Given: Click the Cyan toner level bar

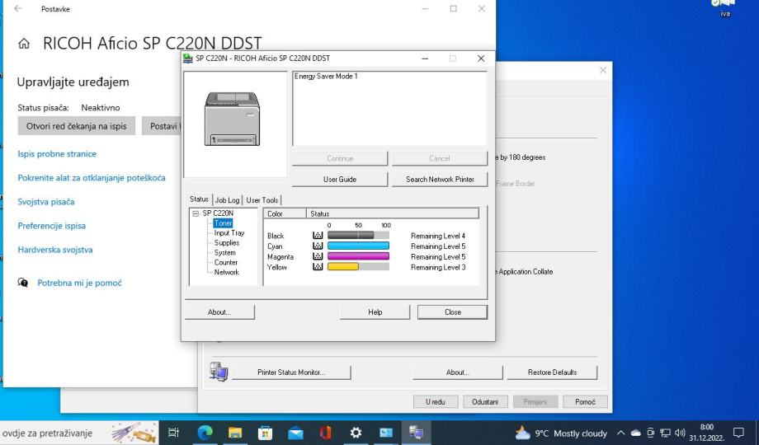Looking at the screenshot, I should (x=358, y=246).
